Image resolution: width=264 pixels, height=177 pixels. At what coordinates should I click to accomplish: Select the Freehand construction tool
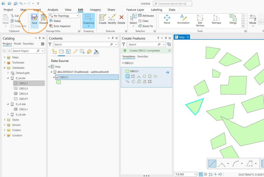pyautogui.click(x=128, y=82)
